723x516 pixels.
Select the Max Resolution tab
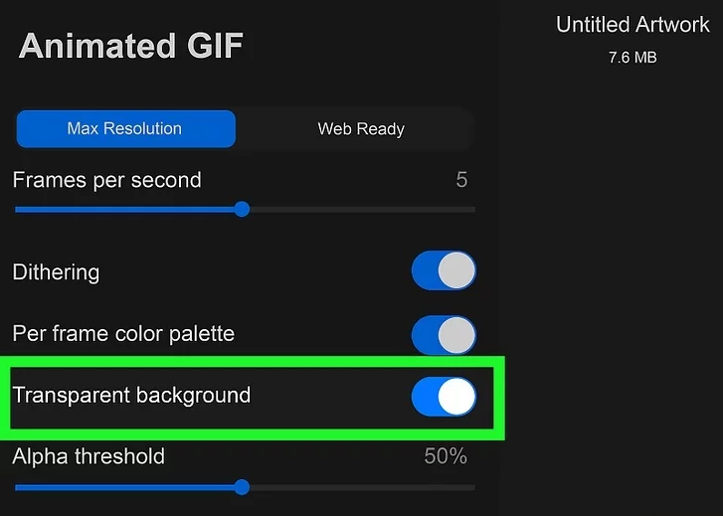point(125,129)
